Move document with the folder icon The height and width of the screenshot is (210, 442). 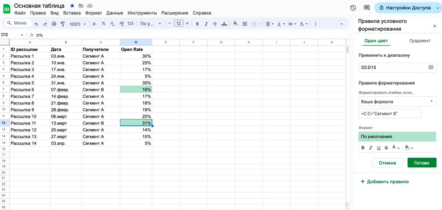coord(81,6)
